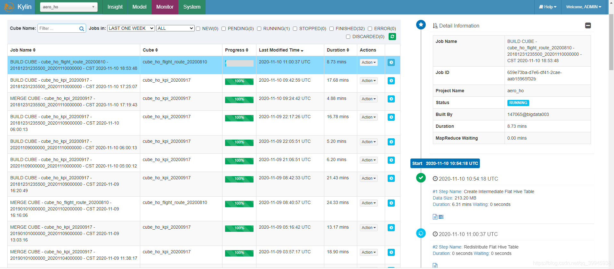Image resolution: width=614 pixels, height=269 pixels.
Task: Click the Help book icon
Action: (x=541, y=7)
